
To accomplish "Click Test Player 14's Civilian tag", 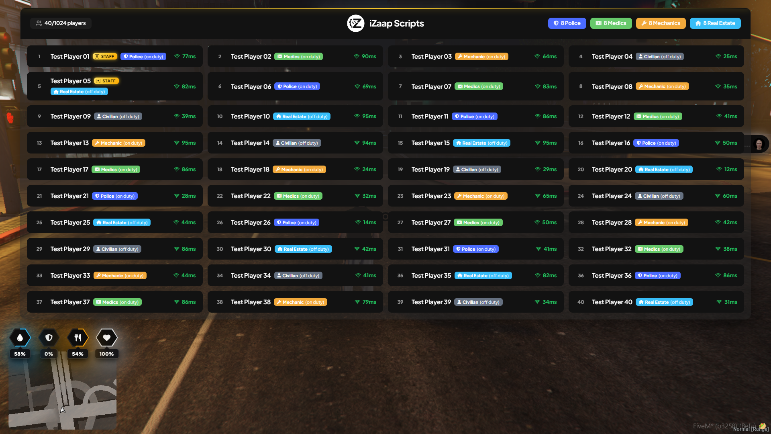I will point(297,143).
